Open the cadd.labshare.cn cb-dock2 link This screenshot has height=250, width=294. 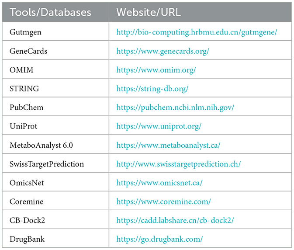coord(175,220)
